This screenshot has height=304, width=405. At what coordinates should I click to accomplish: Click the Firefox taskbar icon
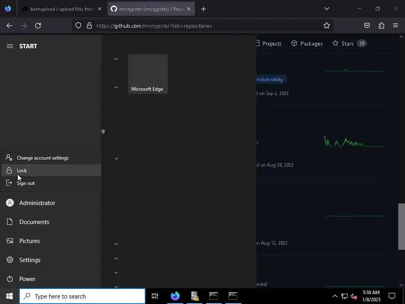pos(175,296)
